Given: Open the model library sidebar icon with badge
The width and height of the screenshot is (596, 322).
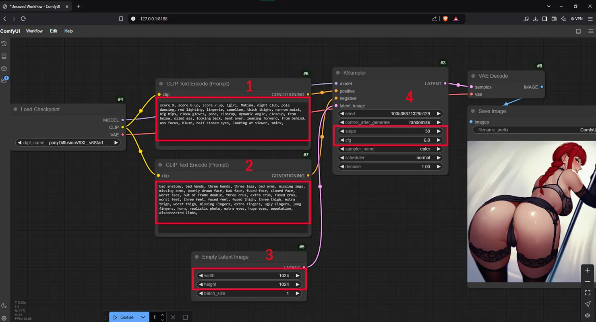Looking at the screenshot, I should point(4,80).
